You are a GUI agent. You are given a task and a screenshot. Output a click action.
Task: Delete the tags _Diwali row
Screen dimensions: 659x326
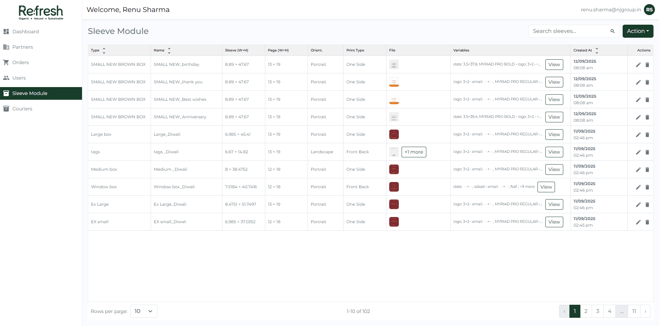tap(647, 152)
